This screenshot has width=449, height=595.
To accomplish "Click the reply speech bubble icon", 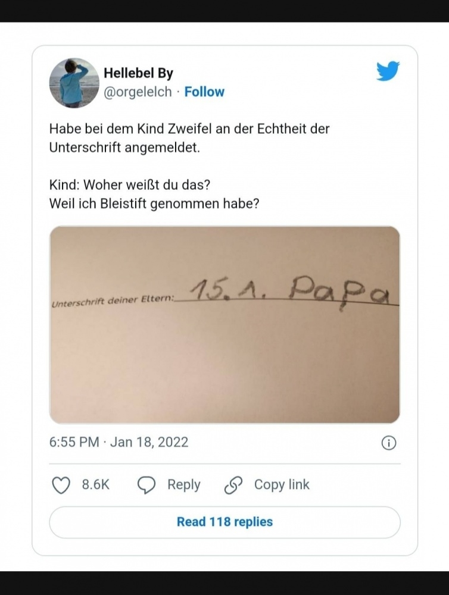I will 146,485.
